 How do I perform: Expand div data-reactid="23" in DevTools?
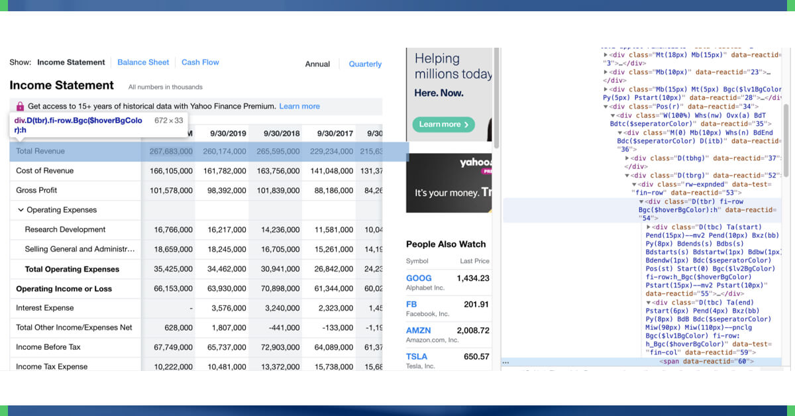coord(606,72)
